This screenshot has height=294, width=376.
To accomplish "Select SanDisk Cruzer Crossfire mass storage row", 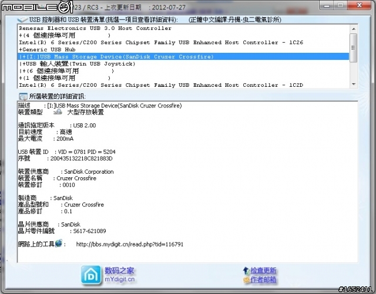I will [x=183, y=56].
